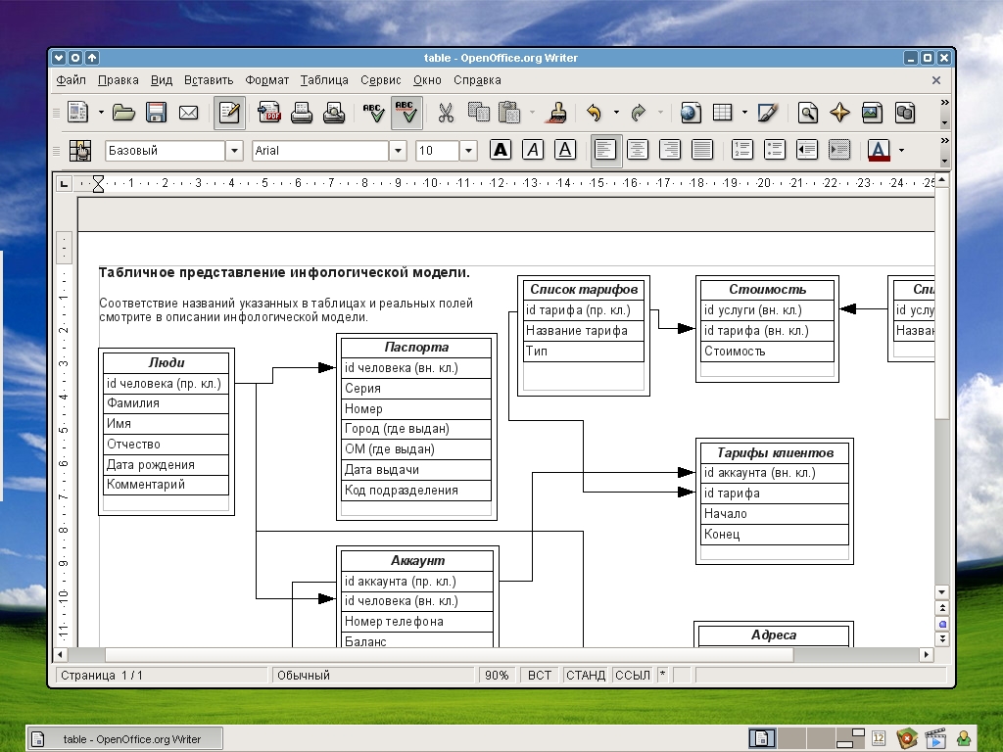
Task: Show more standard toolbar buttons
Action: (945, 102)
